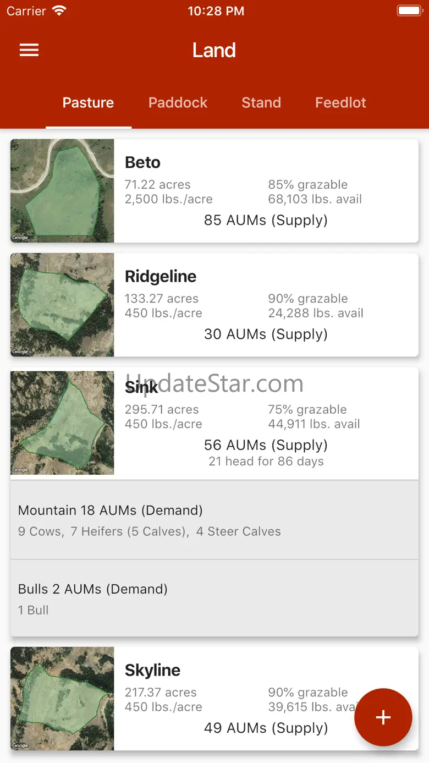
Task: Open the Beto pasture title
Action: tap(143, 163)
